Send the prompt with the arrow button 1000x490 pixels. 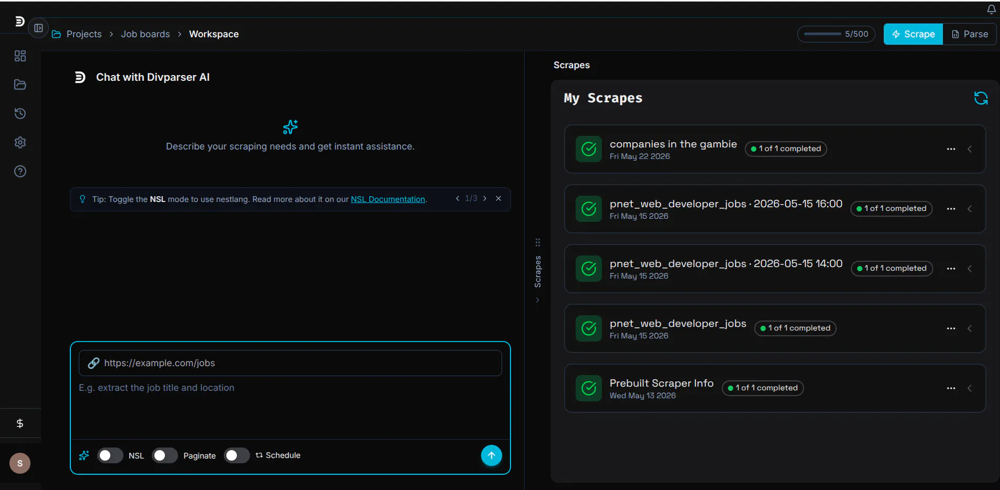pyautogui.click(x=492, y=455)
